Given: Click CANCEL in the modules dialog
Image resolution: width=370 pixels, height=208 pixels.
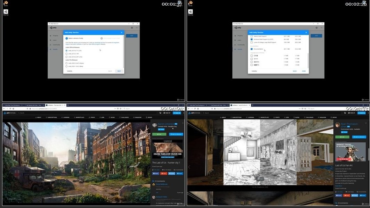Looking at the screenshot, I should (x=254, y=71).
